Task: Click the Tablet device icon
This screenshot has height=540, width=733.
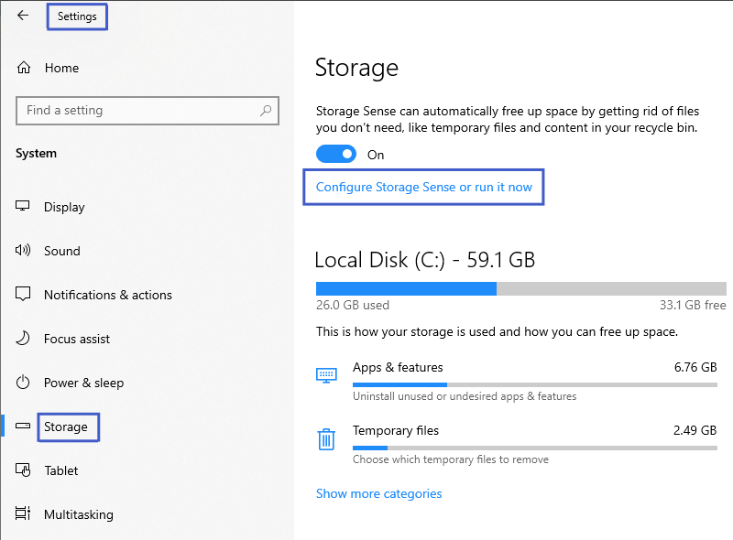Action: coord(21,470)
